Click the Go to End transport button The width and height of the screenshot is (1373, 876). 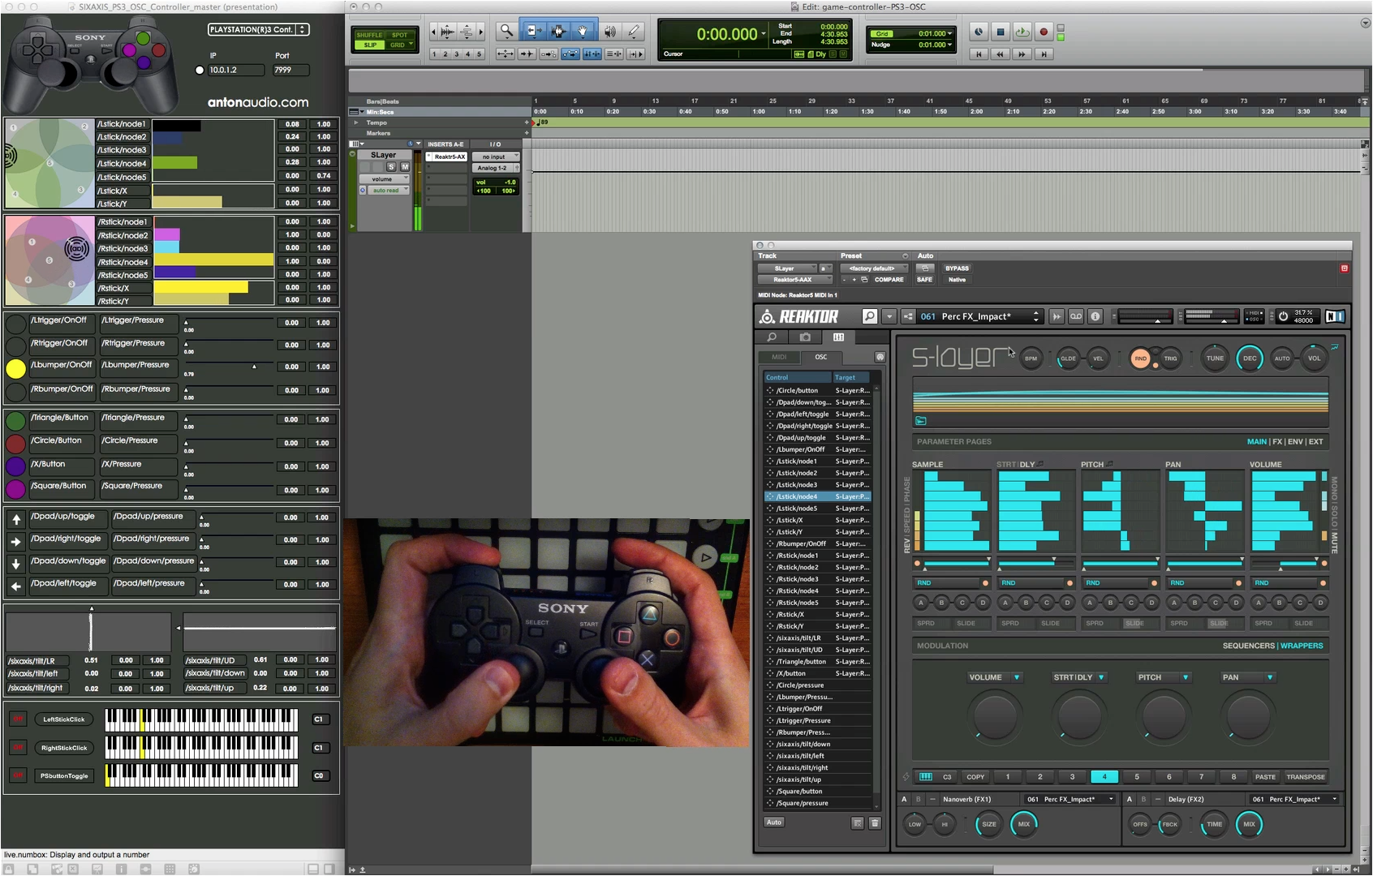1044,54
